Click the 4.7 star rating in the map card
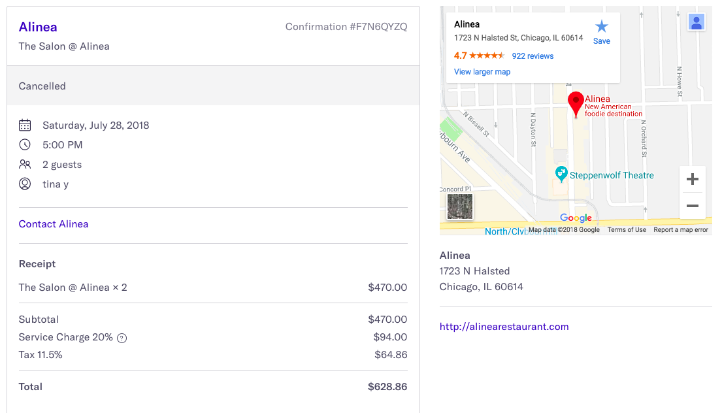Viewport: 722px width, 413px height. point(479,56)
